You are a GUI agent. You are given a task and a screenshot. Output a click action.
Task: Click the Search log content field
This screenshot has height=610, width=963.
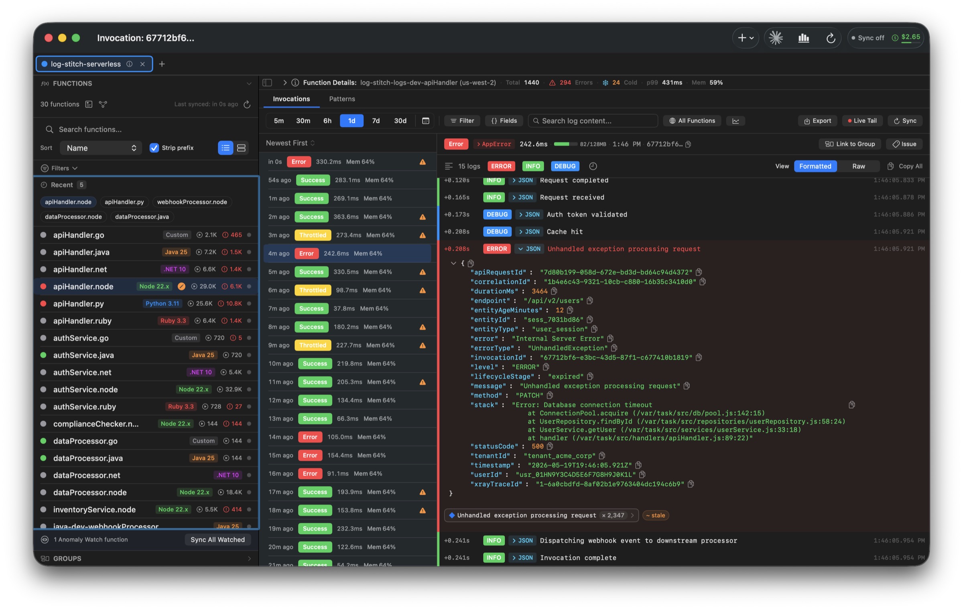pos(593,121)
